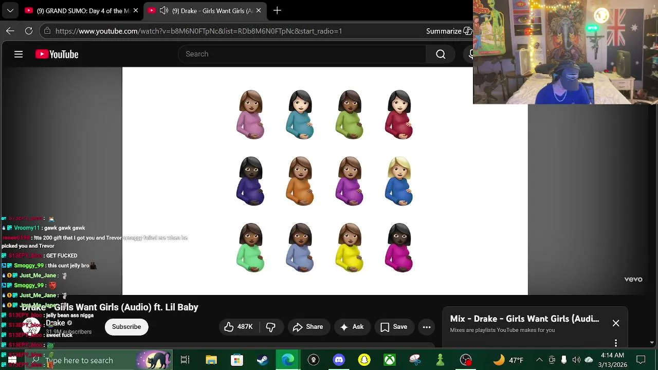658x370 pixels.
Task: Open the YouTube hamburger guide menu
Action: click(19, 54)
